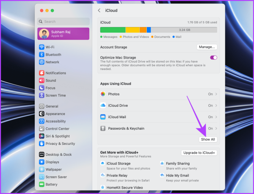Select Network in the sidebar
Viewport: 254px width, 194px height.
(x=63, y=62)
